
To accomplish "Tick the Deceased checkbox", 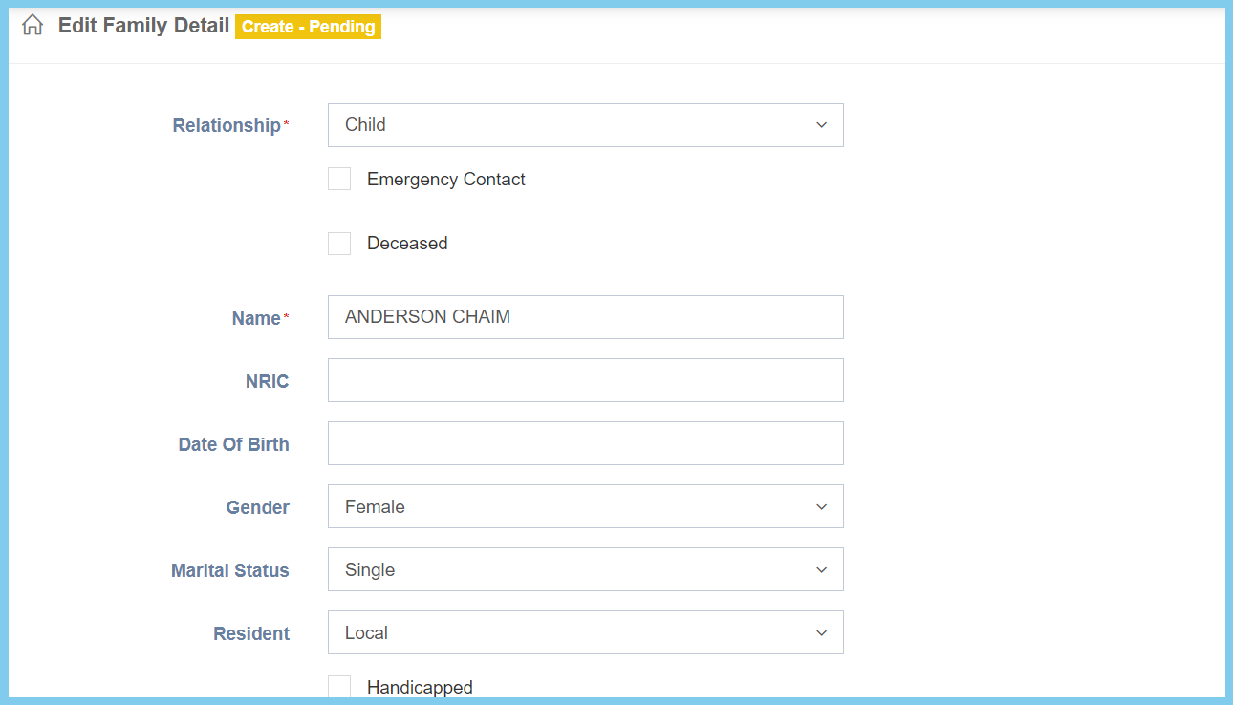I will click(339, 244).
